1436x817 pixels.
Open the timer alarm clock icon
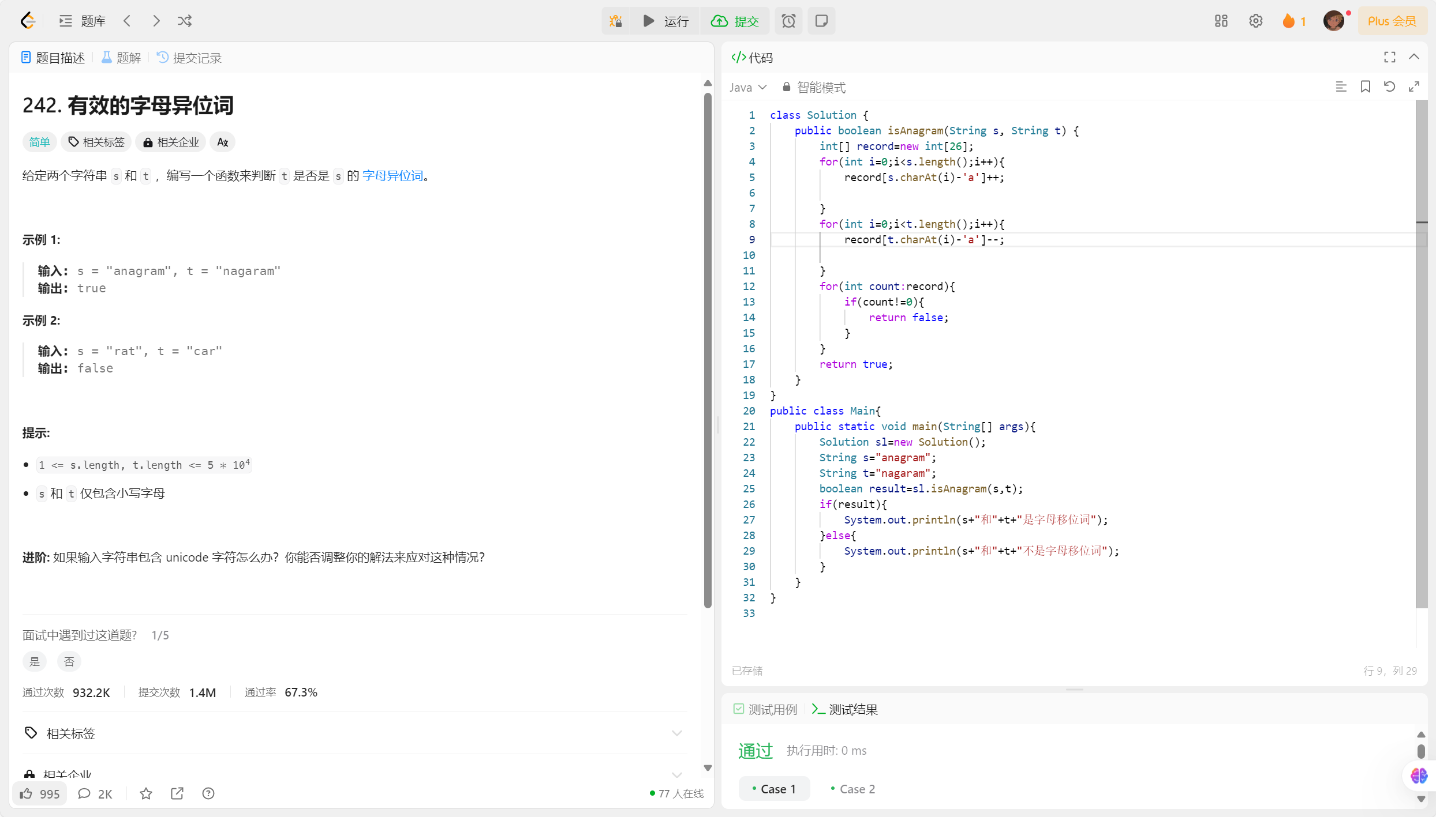[788, 21]
